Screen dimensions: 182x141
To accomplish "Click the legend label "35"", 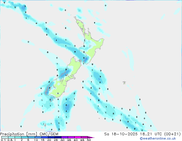I will coord(69,140).
